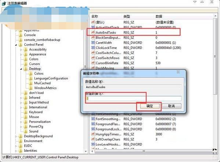Image resolution: width=220 pixels, height=162 pixels.
Task: Select the PowerCfg tree item
Action: pyautogui.click(x=36, y=126)
